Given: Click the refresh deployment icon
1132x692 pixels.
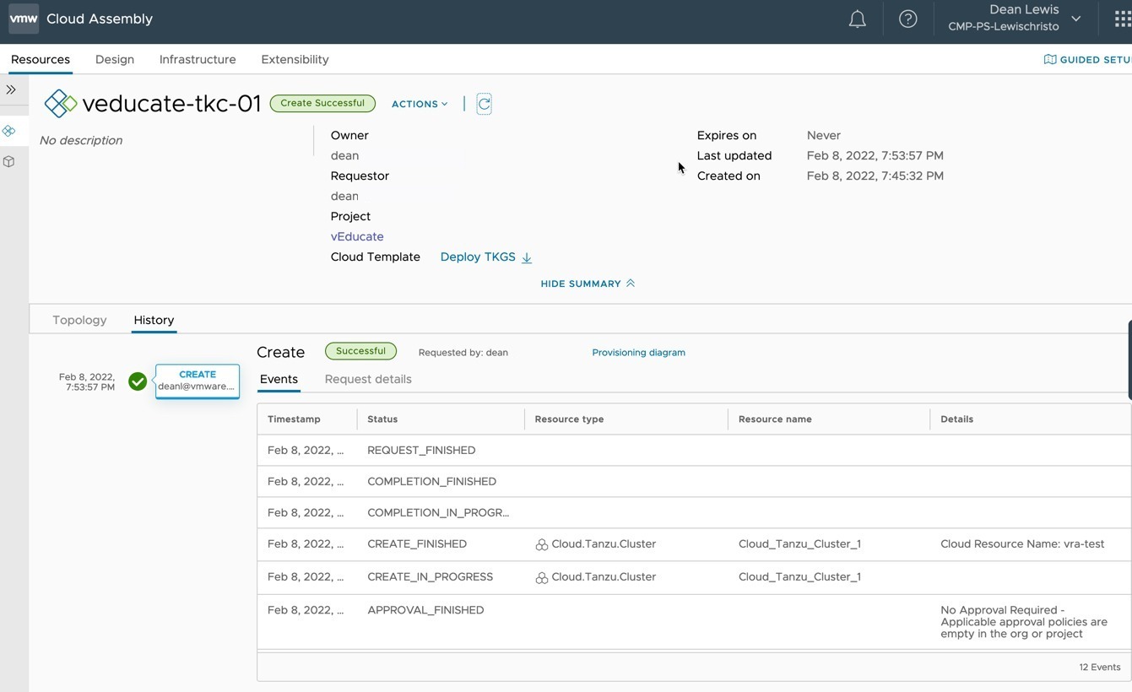Looking at the screenshot, I should pyautogui.click(x=484, y=104).
